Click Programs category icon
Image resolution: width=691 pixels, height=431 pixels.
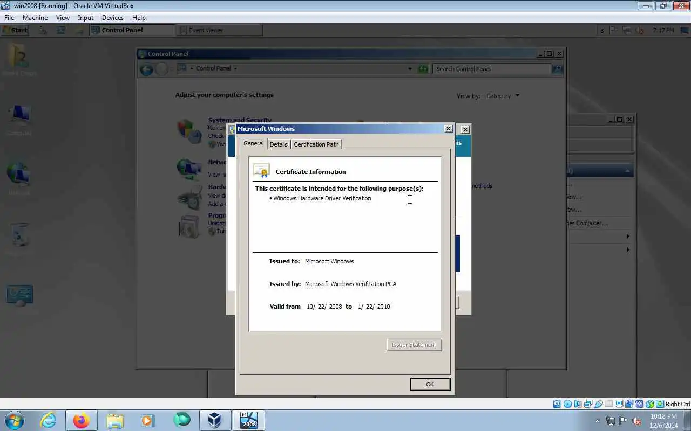point(189,226)
